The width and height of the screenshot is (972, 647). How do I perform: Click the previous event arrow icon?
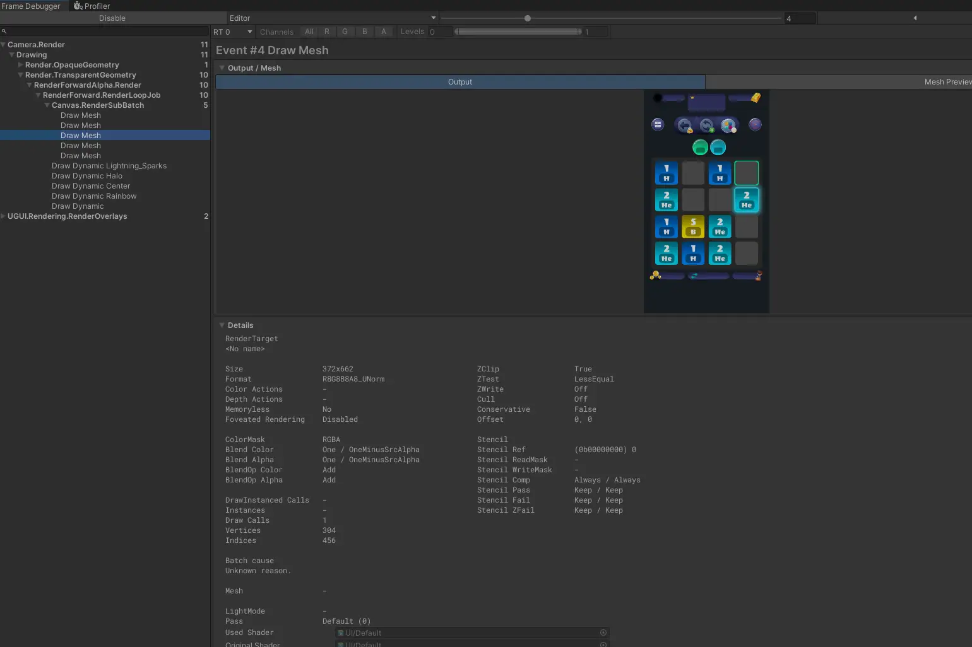pos(915,18)
